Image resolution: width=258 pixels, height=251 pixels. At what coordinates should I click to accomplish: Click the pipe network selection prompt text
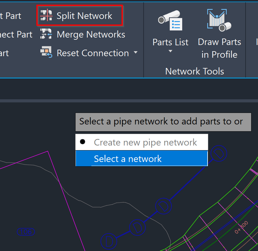coord(163,122)
